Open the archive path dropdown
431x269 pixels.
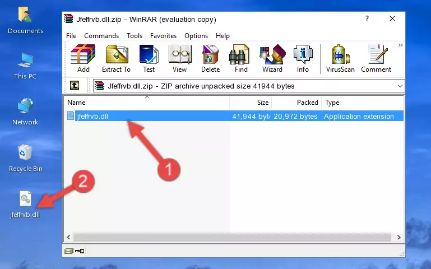pos(400,86)
